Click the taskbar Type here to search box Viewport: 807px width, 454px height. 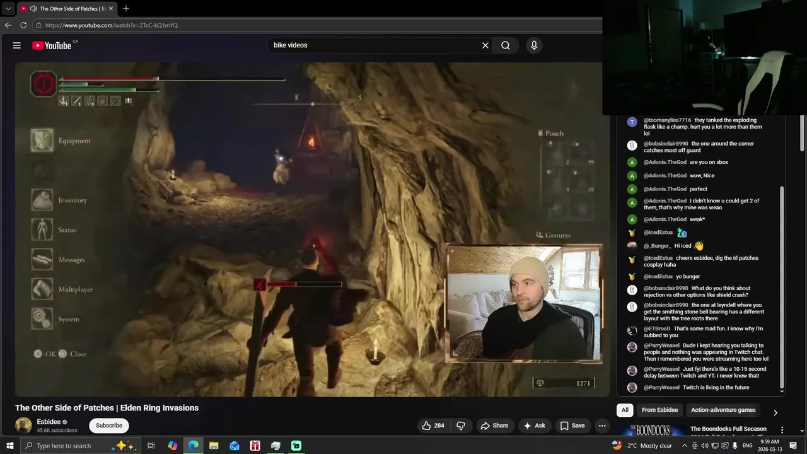pos(81,446)
